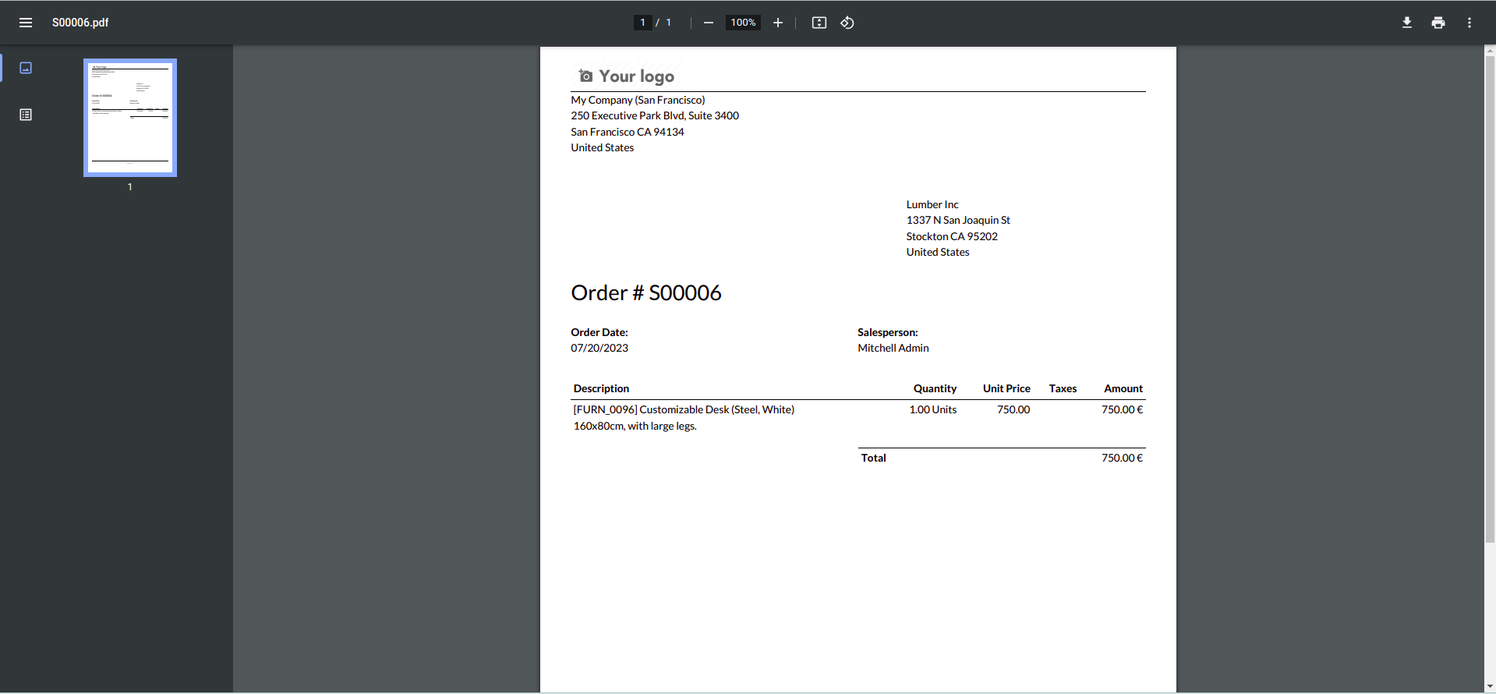Screen dimensions: 1496x694
Task: Download the S00006.pdf file
Action: pyautogui.click(x=1406, y=23)
